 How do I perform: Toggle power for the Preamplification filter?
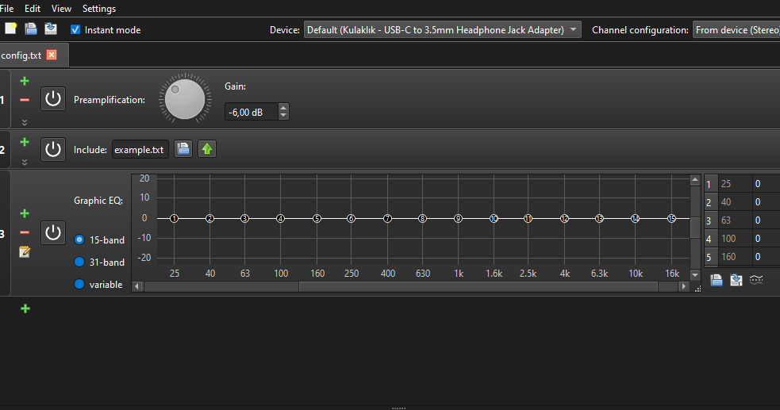pos(52,99)
